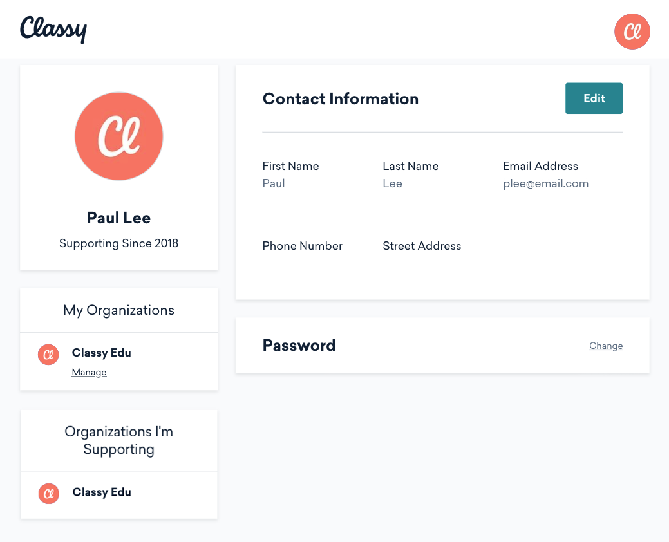Open the account avatar menu top-right
Viewport: 669px width, 542px height.
point(632,32)
